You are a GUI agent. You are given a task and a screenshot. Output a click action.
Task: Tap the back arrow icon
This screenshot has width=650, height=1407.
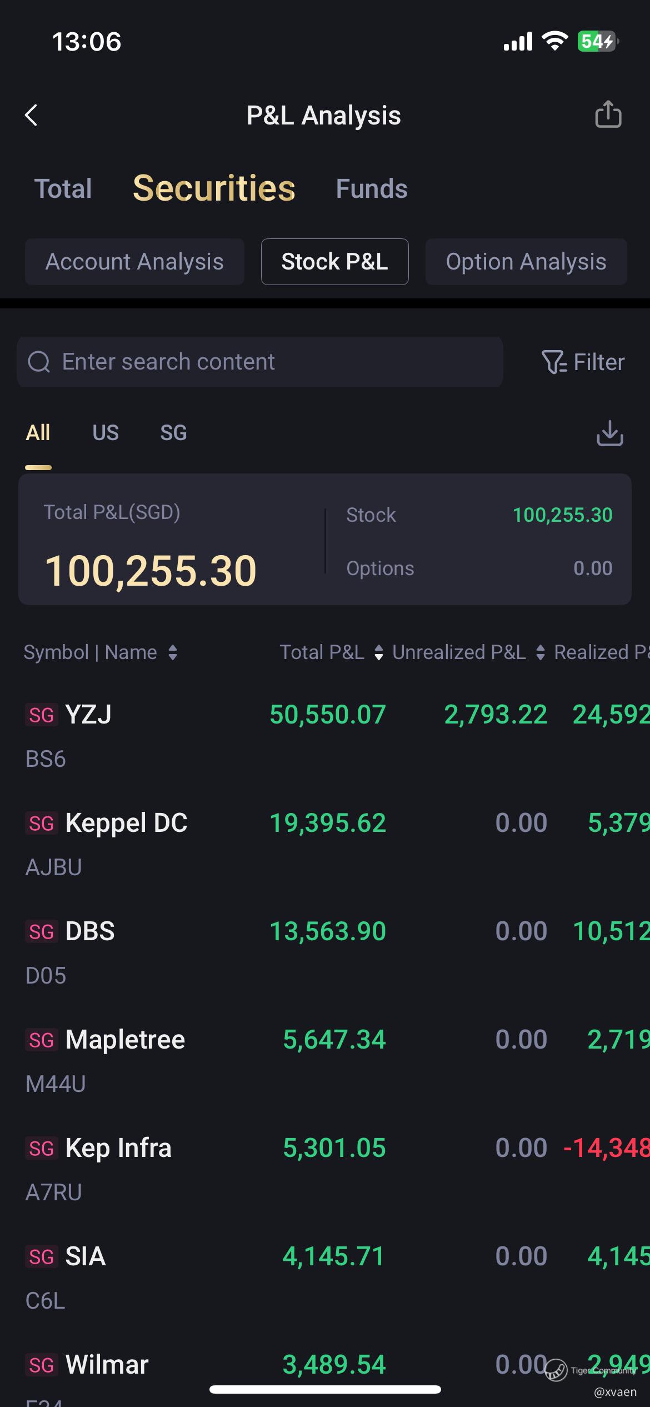click(32, 116)
